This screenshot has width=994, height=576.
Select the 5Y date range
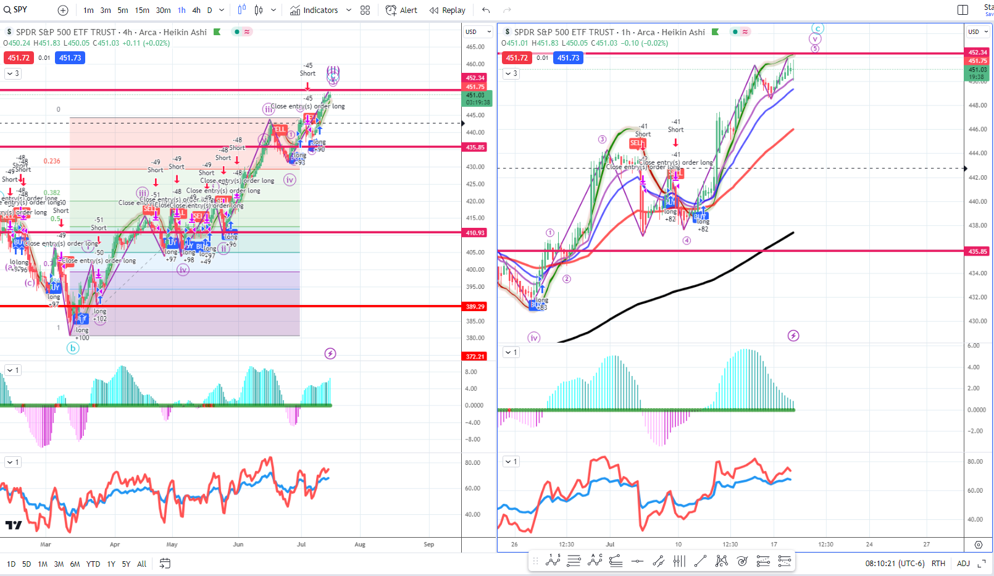126,564
